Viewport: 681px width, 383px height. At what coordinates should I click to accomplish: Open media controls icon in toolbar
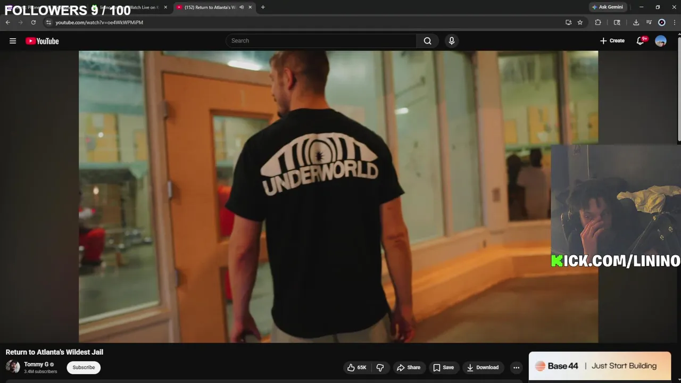coord(649,22)
